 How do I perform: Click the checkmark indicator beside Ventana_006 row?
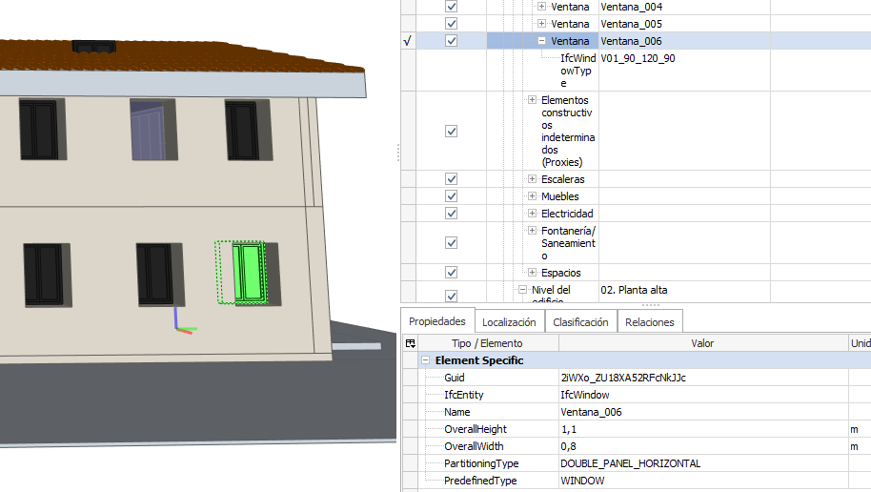408,41
